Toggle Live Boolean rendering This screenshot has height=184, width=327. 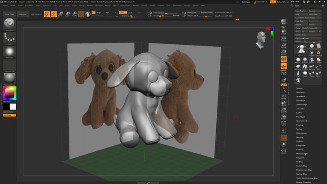pos(36,14)
